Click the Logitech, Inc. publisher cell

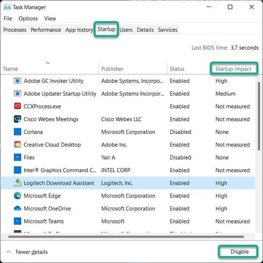pos(117,183)
